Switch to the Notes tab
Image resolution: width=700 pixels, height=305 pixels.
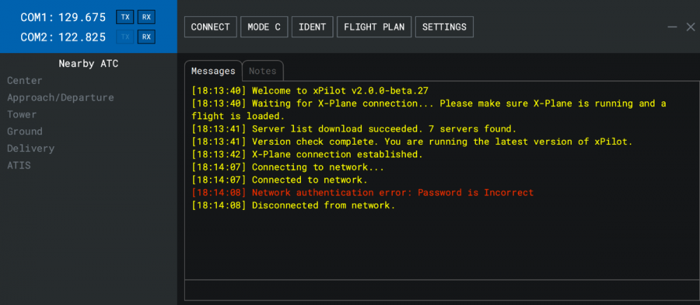click(262, 71)
